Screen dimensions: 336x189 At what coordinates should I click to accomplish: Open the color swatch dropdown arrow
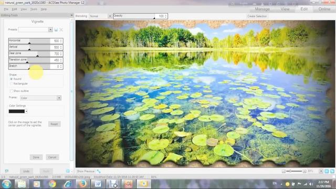pos(26,111)
